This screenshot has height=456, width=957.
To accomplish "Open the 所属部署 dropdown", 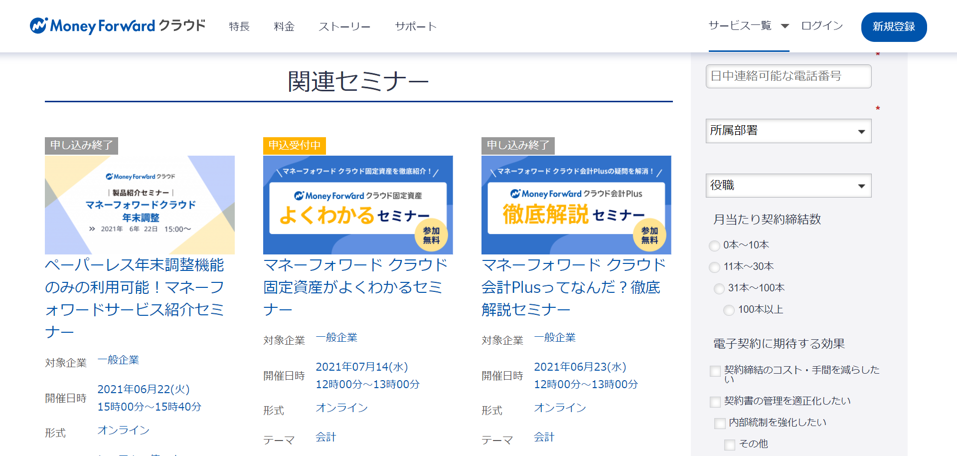I will 789,131.
